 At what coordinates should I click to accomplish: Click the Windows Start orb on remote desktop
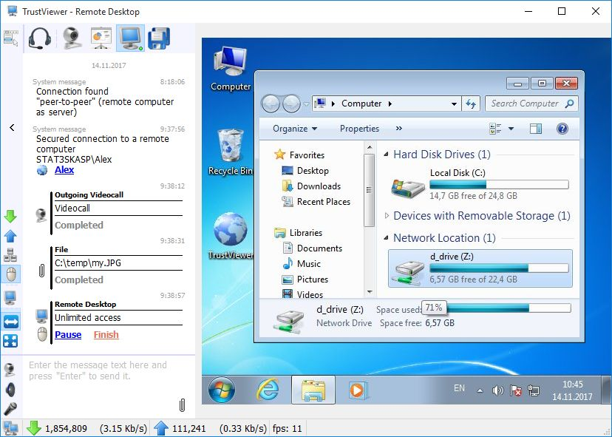pyautogui.click(x=222, y=390)
